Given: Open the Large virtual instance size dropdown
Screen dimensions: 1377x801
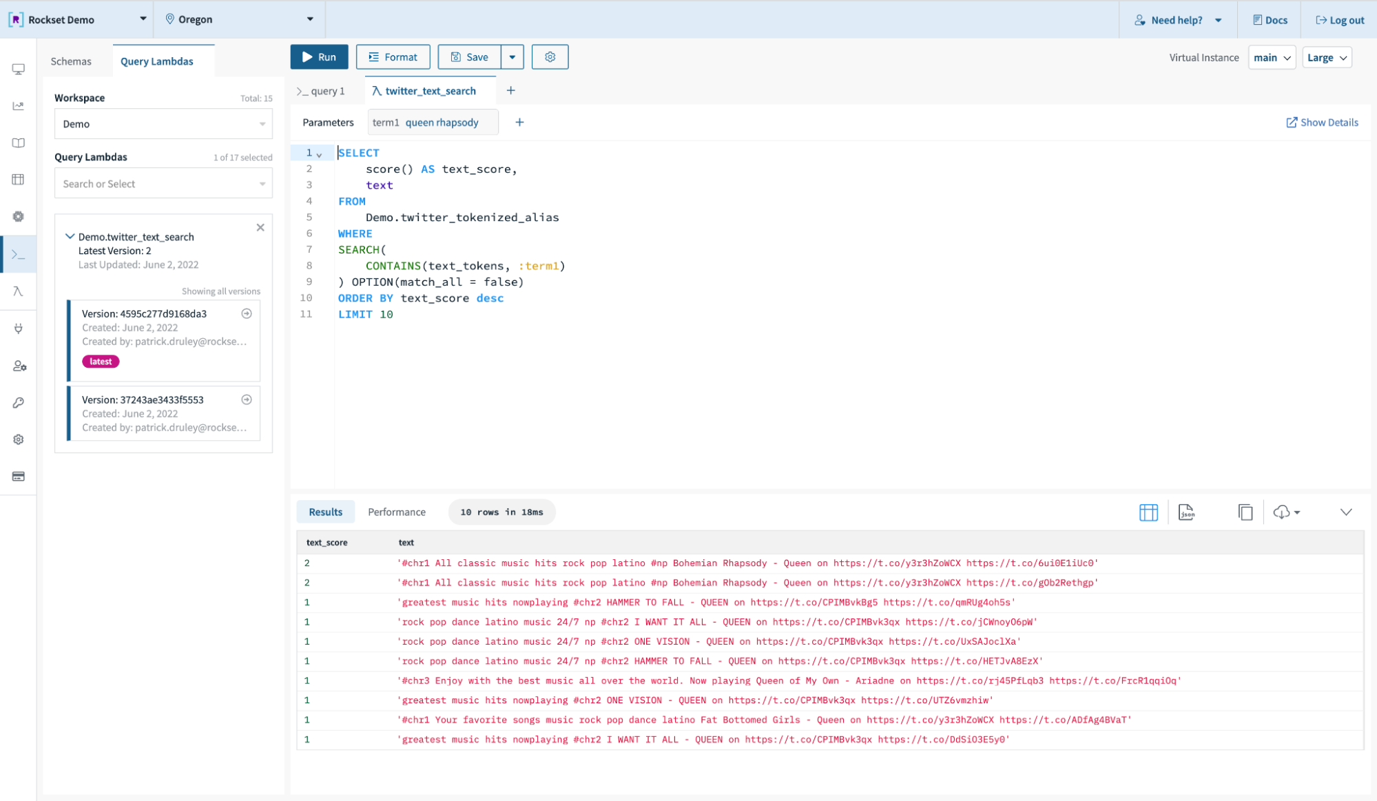Looking at the screenshot, I should pyautogui.click(x=1327, y=58).
